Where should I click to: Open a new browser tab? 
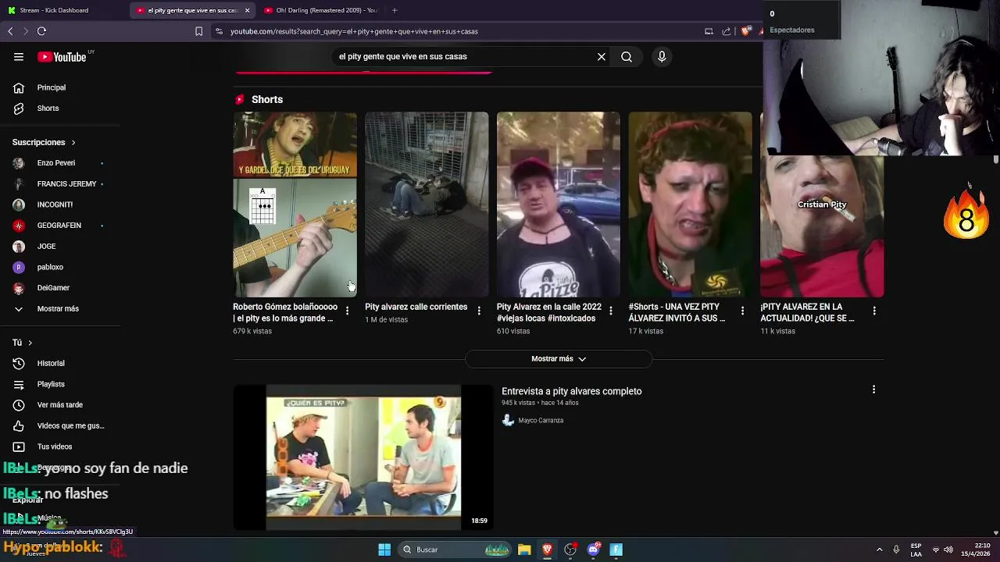395,10
